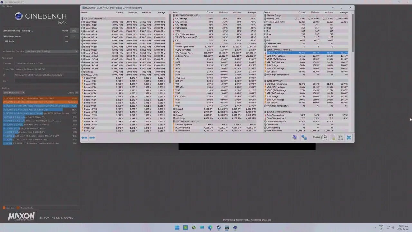Open the Windows Start menu
Screen dimensions: 412x232
coord(177,227)
